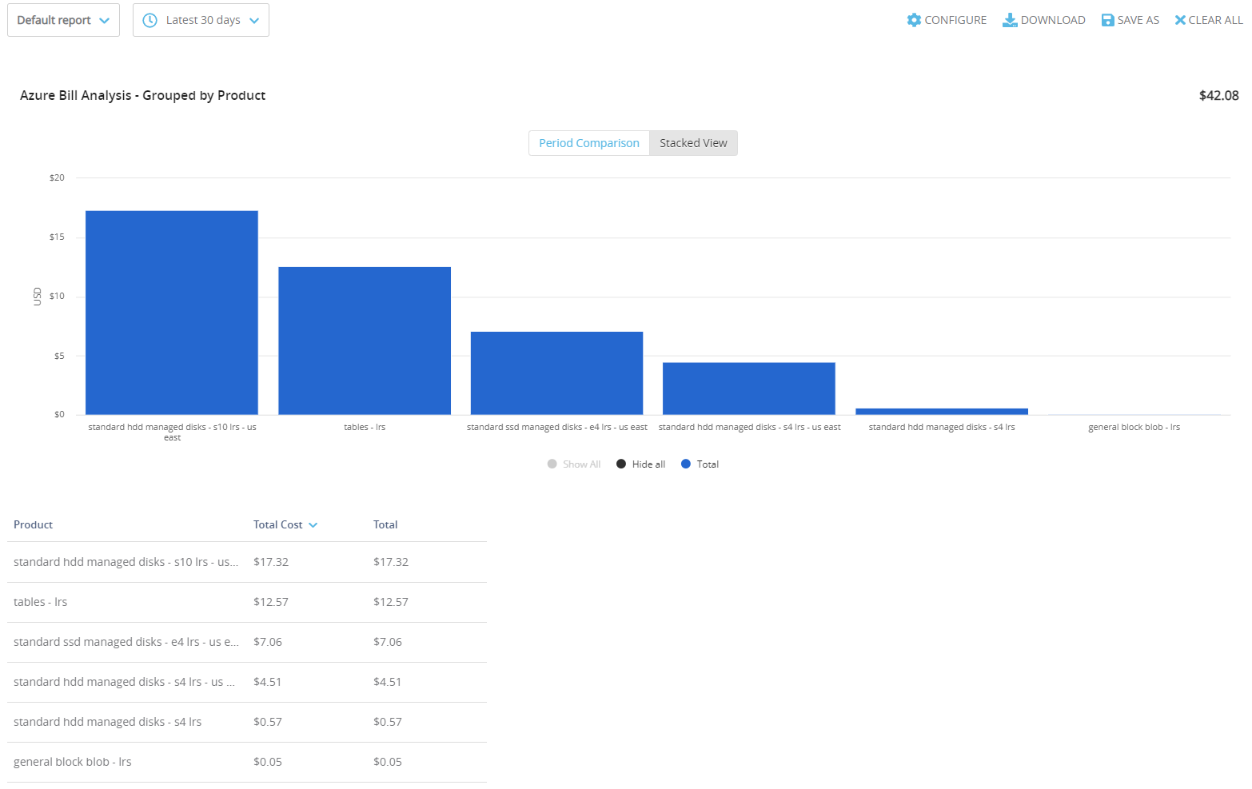Image resolution: width=1252 pixels, height=789 pixels.
Task: Click the $0.57 Total cell
Action: [x=388, y=723]
